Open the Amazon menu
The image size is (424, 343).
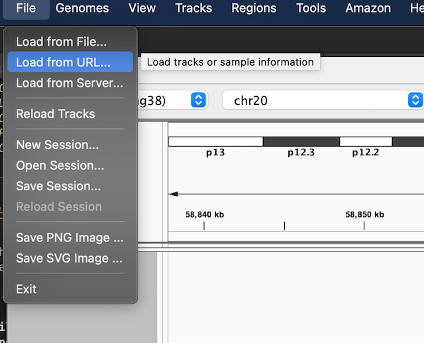point(368,9)
